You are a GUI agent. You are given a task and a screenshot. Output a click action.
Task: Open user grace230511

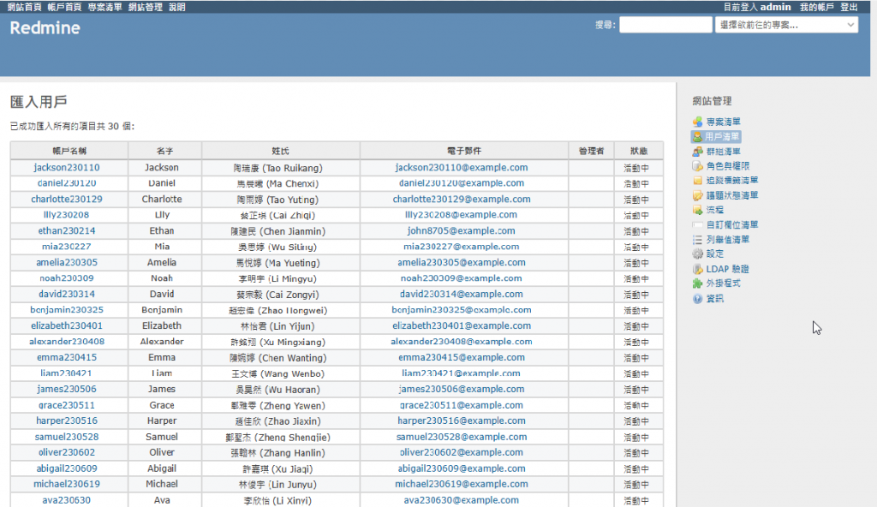point(67,405)
